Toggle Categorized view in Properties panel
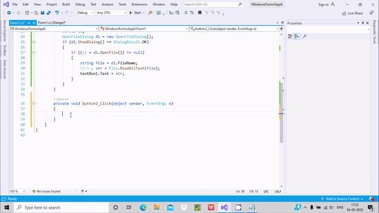The width and height of the screenshot is (379, 213). (290, 37)
